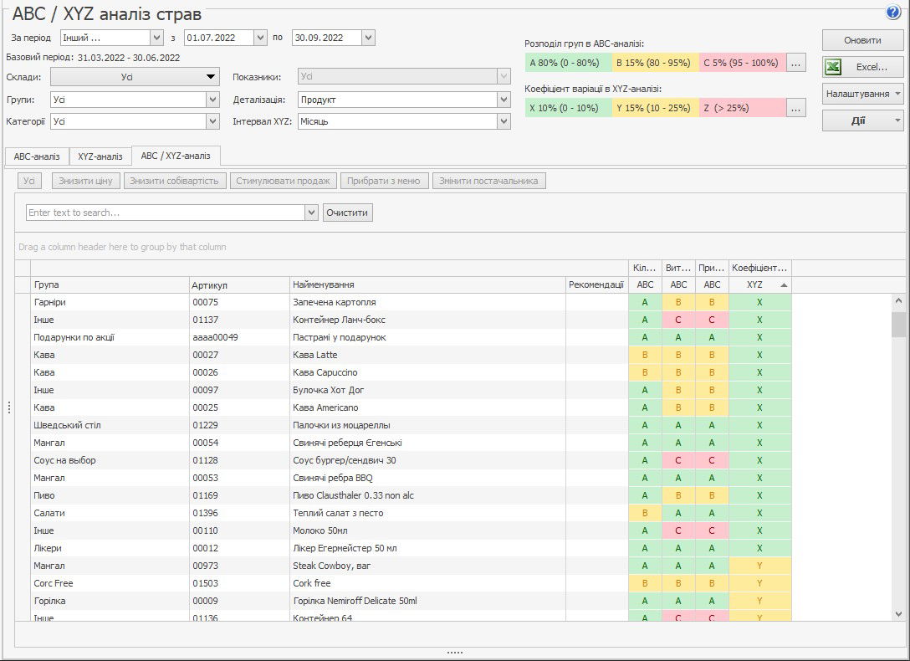Click the Усі filter button
The height and width of the screenshot is (661, 910).
coord(29,181)
